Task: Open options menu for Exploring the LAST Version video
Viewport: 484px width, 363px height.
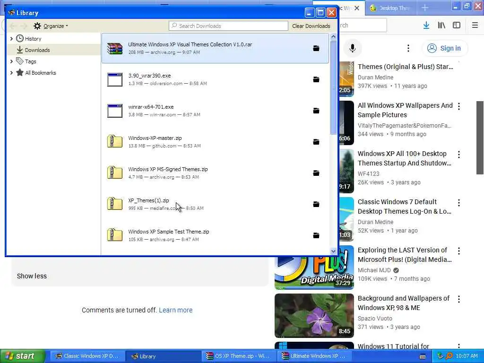Action: 459,251
